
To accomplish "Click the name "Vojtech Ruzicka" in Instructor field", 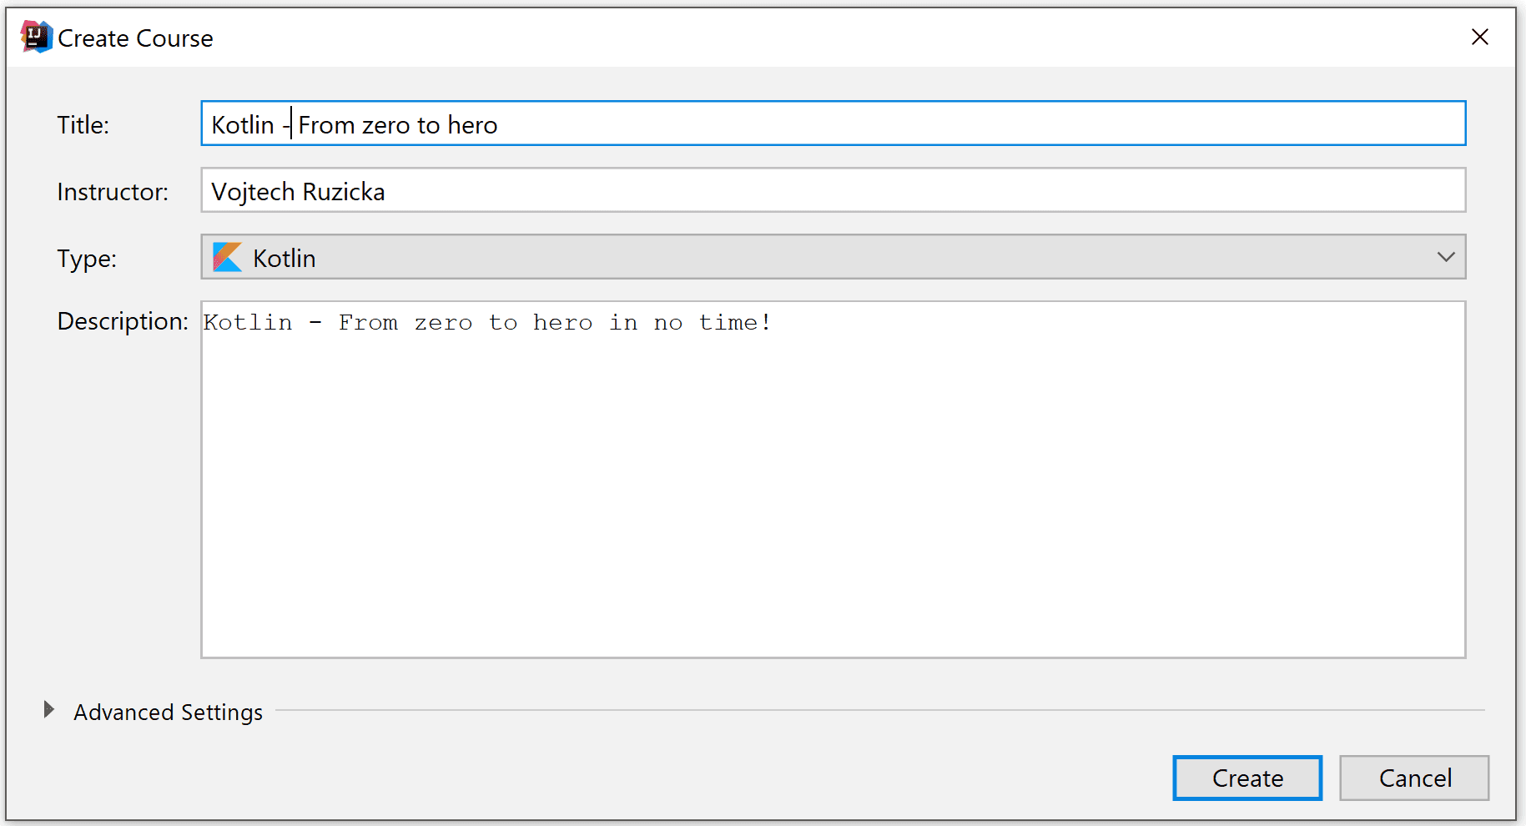I will click(298, 192).
